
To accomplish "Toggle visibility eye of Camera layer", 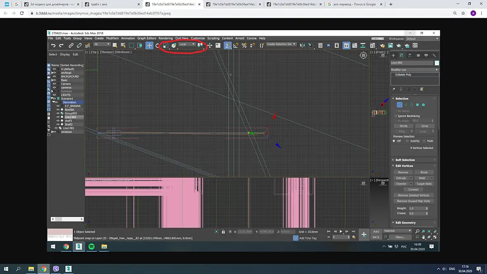I will [x=54, y=84].
